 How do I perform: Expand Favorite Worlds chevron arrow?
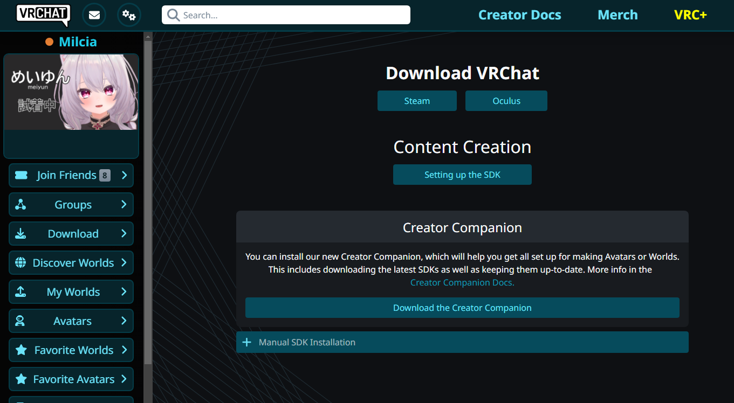(124, 350)
